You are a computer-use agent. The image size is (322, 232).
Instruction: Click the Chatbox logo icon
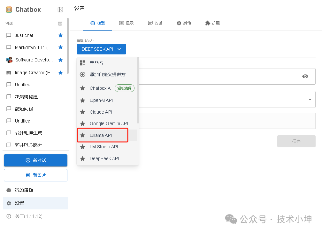click(9, 10)
